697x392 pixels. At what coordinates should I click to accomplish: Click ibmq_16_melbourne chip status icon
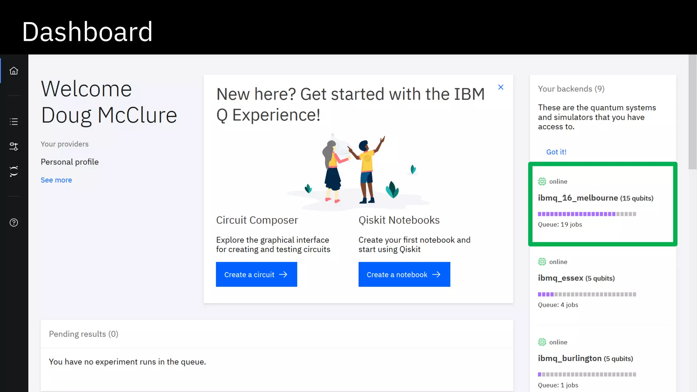pos(542,181)
